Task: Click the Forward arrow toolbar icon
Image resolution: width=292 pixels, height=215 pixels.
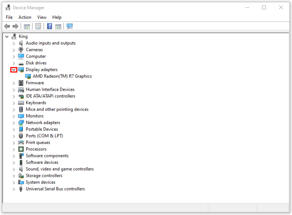Action: point(16,26)
